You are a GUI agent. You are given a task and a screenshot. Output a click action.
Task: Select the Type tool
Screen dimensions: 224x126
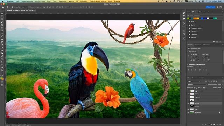(x=2, y=59)
